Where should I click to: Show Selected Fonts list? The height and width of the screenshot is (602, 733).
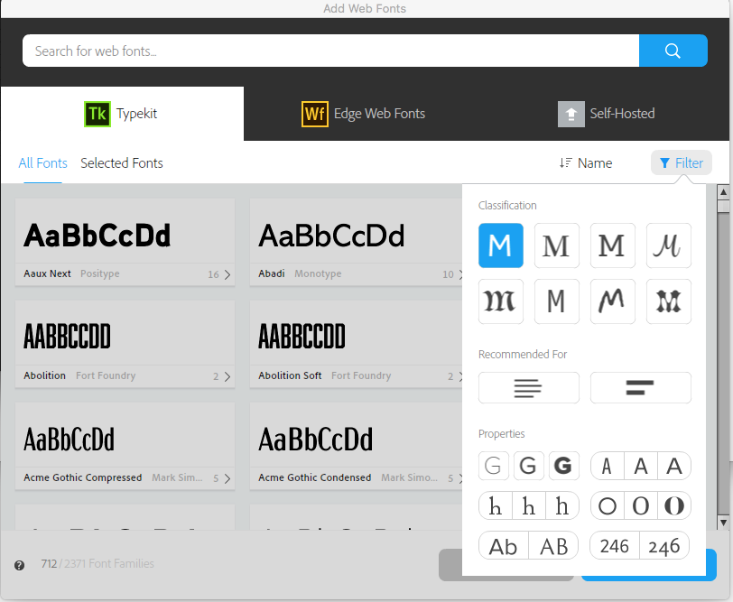click(122, 163)
